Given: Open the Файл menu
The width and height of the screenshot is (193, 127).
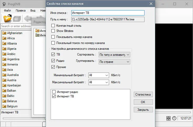Looking at the screenshot, I should pos(7,10).
